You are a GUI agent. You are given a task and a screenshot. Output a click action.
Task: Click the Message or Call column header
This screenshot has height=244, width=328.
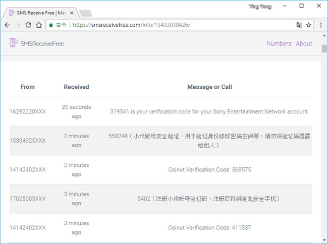point(209,87)
